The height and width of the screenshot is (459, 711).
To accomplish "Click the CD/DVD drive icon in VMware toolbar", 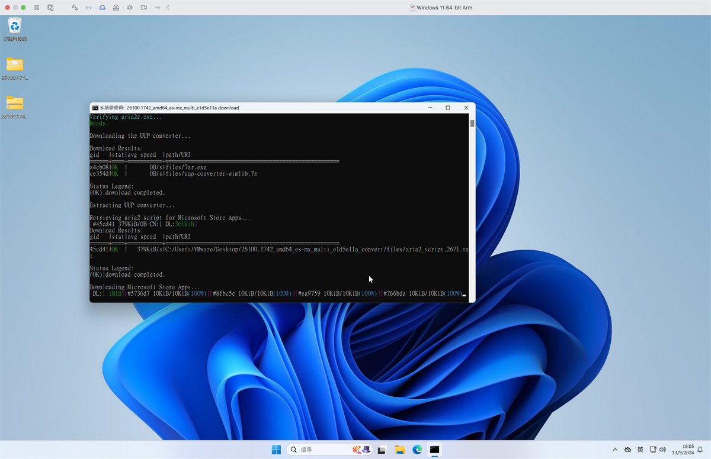I will pos(116,8).
